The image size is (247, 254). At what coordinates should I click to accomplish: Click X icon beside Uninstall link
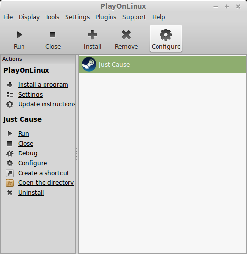tap(10, 193)
